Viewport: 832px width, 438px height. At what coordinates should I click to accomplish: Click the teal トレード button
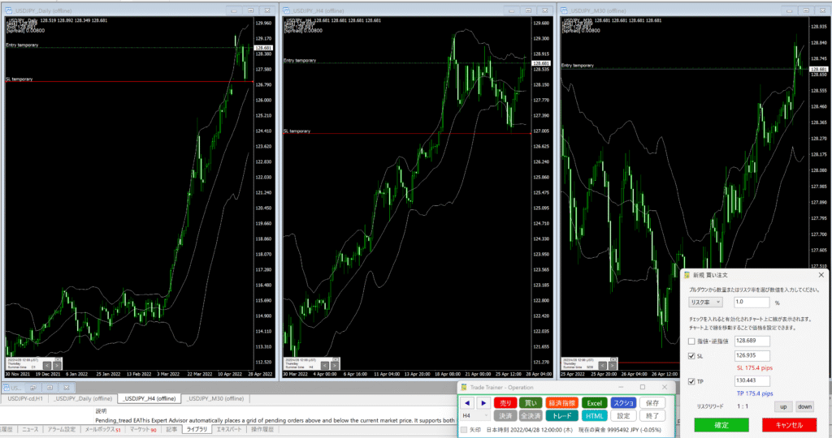561,416
